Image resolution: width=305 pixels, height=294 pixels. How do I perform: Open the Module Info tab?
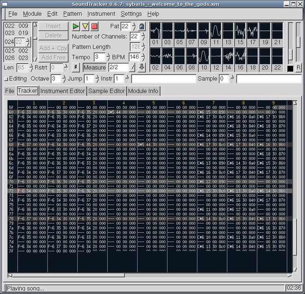[x=143, y=91]
